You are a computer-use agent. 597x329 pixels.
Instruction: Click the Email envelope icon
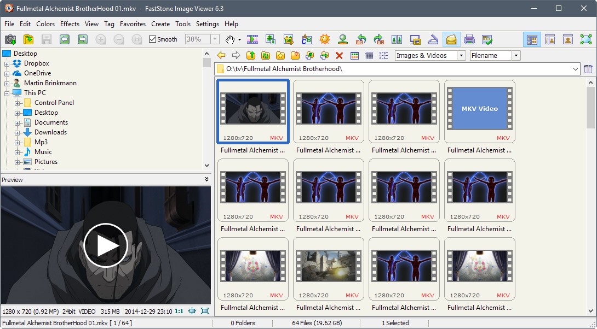pos(451,39)
